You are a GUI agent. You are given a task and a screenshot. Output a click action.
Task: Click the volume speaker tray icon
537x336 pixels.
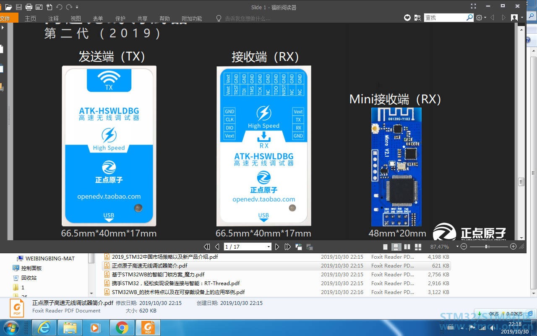point(492,328)
